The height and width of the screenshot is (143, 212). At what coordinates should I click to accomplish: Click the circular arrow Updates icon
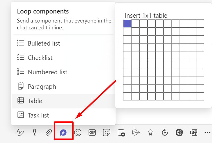click(165, 132)
